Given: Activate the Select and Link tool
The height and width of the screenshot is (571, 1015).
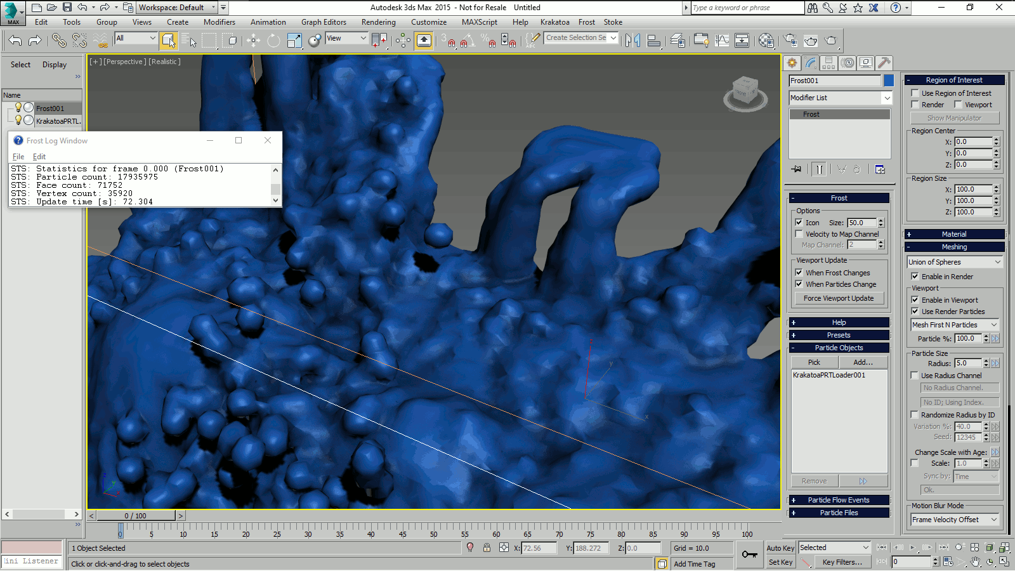Looking at the screenshot, I should pos(59,41).
